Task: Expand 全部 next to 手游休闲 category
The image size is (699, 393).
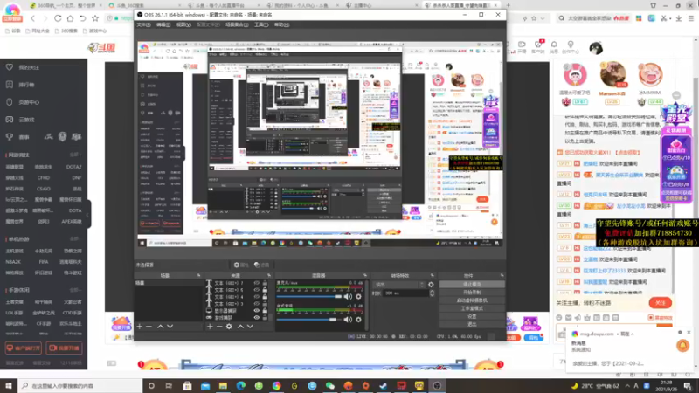Action: (75, 290)
